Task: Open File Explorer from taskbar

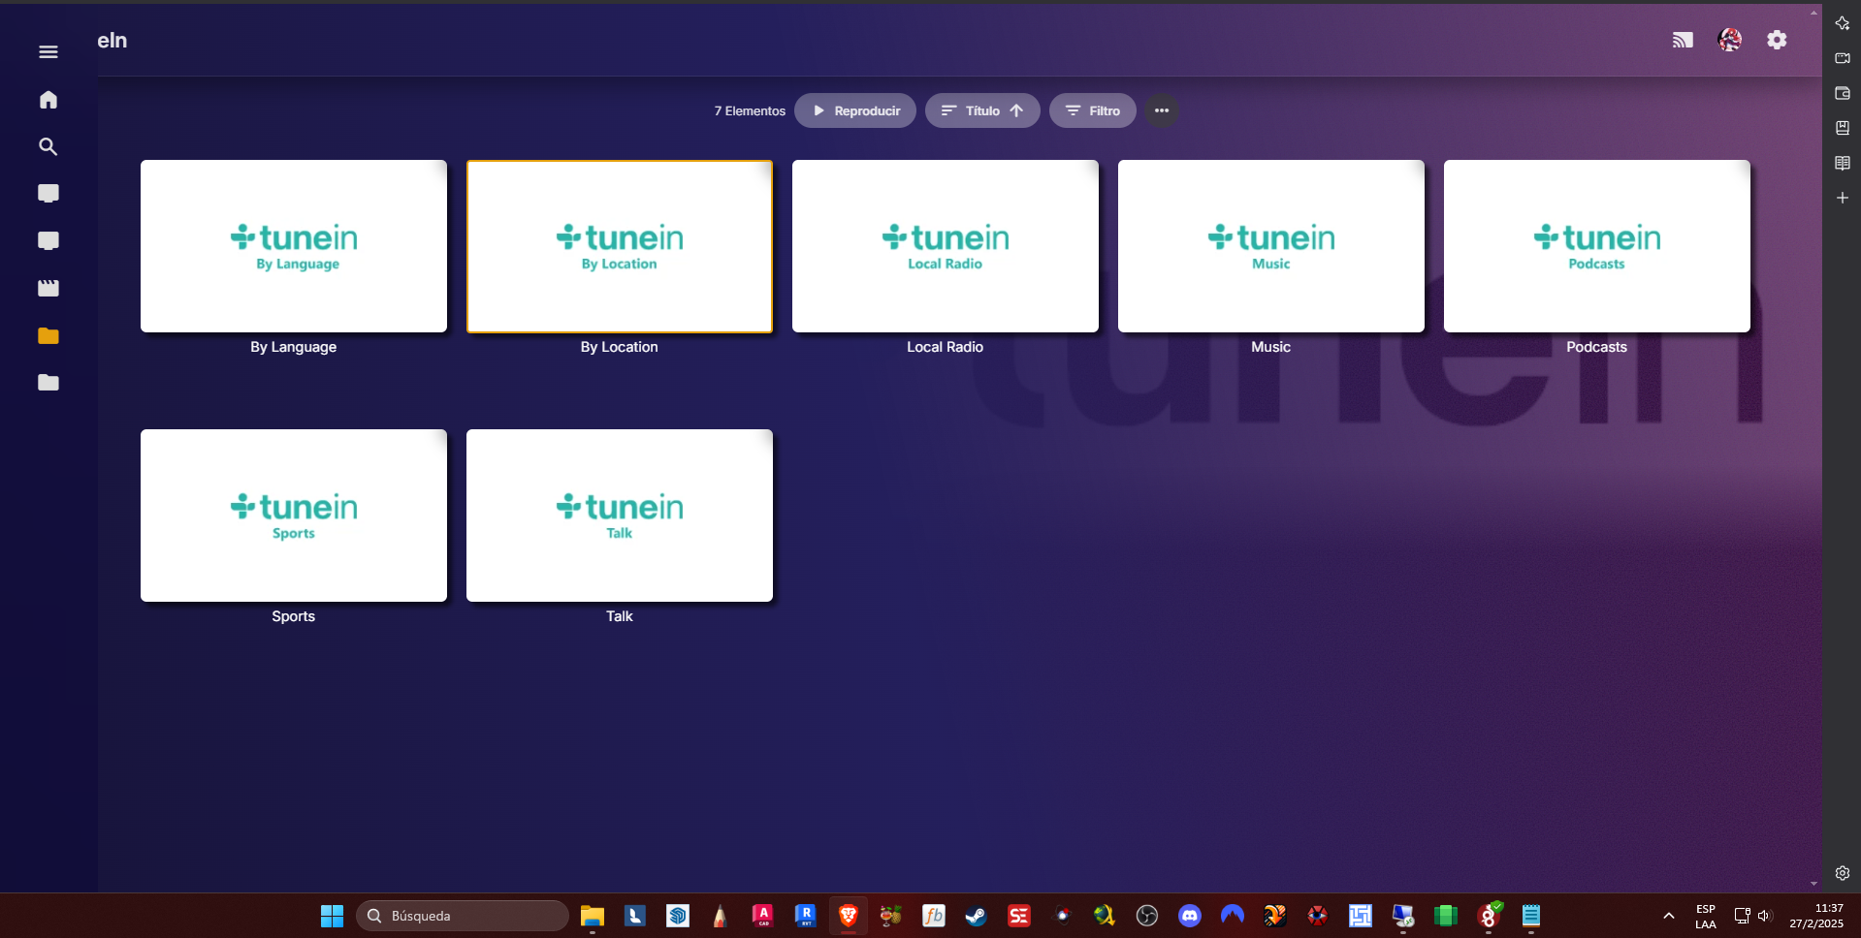Action: click(x=593, y=916)
